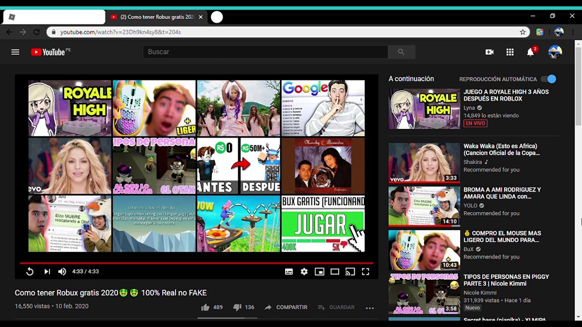
Task: Open Compro el mouse mas ligero title
Action: (x=502, y=237)
